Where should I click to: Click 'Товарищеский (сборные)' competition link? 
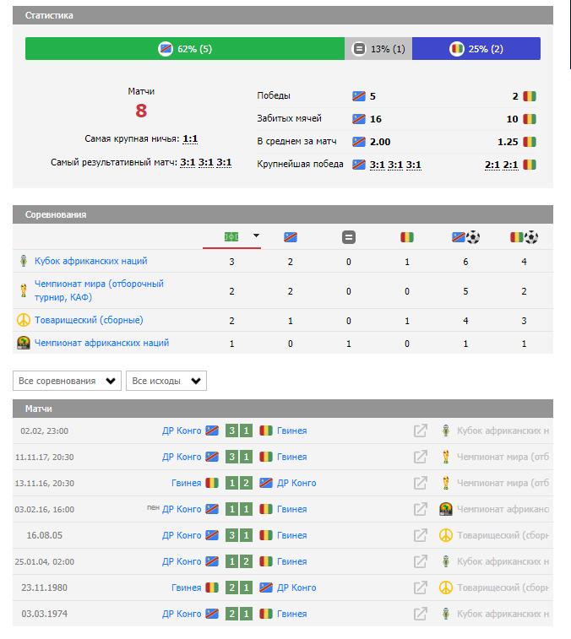tap(89, 320)
